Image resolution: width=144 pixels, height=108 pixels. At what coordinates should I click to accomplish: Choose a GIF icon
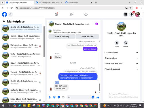(x=63, y=97)
